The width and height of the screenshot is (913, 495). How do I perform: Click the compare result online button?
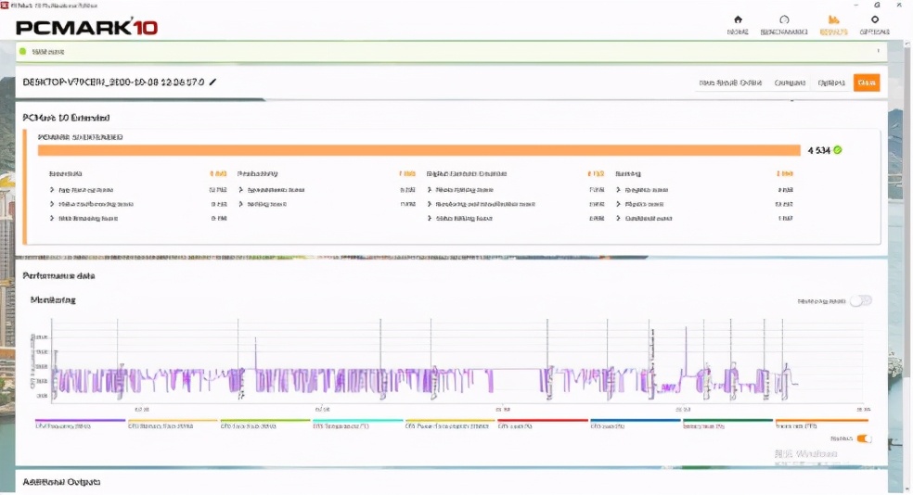click(730, 82)
